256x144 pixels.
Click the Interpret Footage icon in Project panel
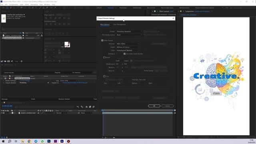coord(2,61)
